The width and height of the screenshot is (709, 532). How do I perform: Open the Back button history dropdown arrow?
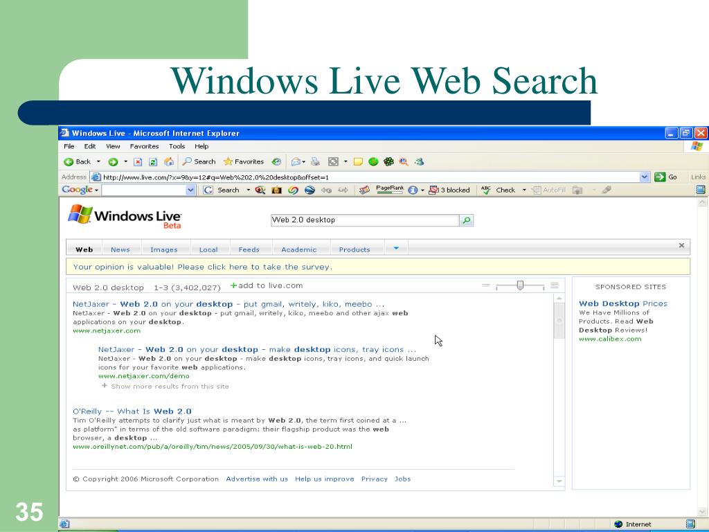(98, 161)
